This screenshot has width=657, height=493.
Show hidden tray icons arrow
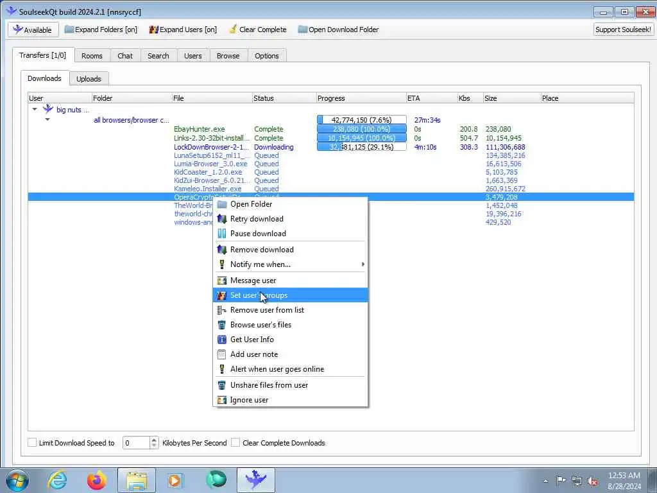click(x=545, y=481)
